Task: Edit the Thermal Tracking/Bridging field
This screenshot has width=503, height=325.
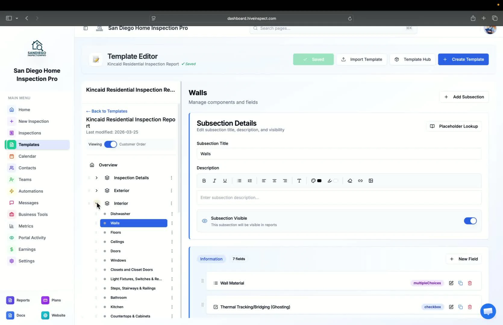Action: 451,307
